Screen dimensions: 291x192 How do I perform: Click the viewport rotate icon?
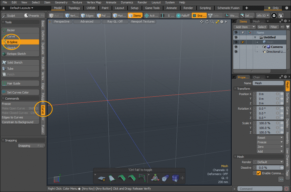207,22
